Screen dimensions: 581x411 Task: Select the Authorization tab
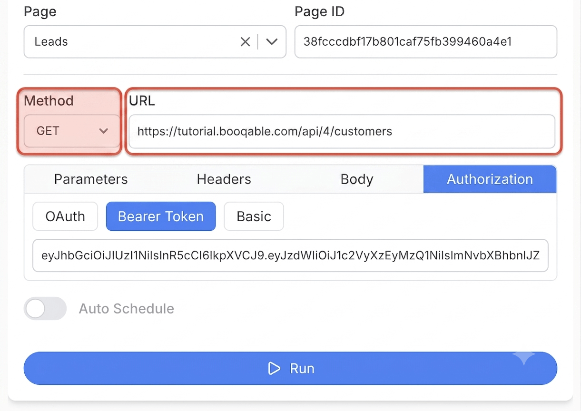click(x=490, y=179)
